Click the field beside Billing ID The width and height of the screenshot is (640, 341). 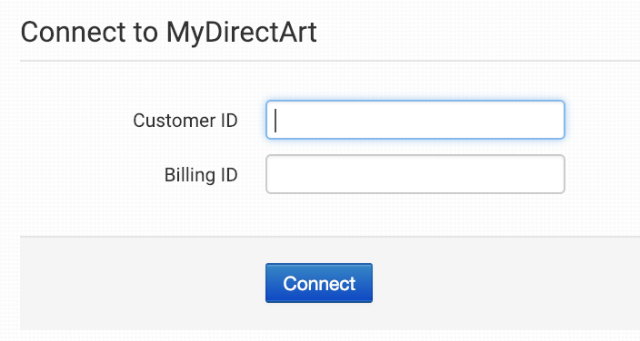click(415, 174)
